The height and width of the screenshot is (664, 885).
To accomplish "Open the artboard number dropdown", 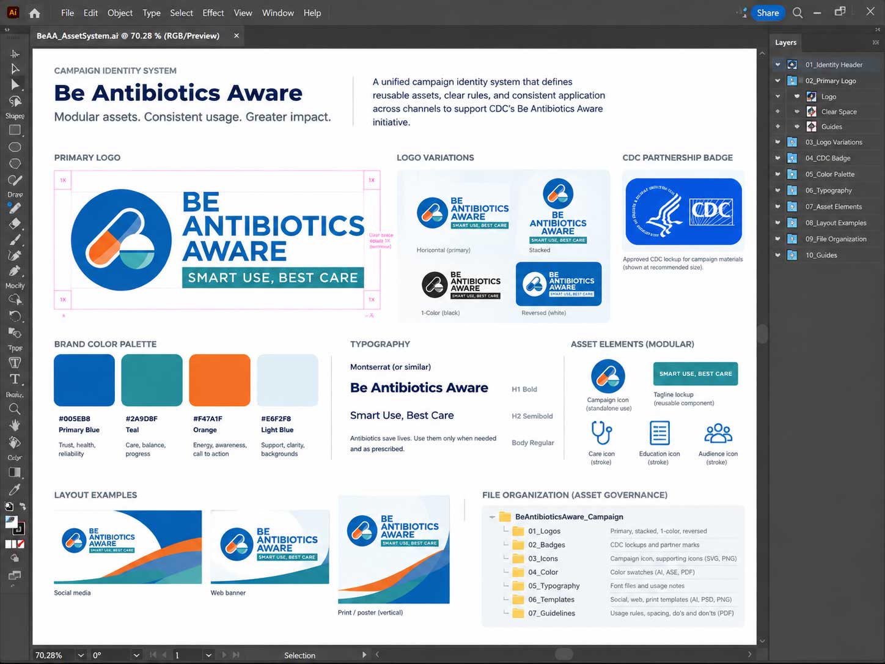I will pos(208,655).
